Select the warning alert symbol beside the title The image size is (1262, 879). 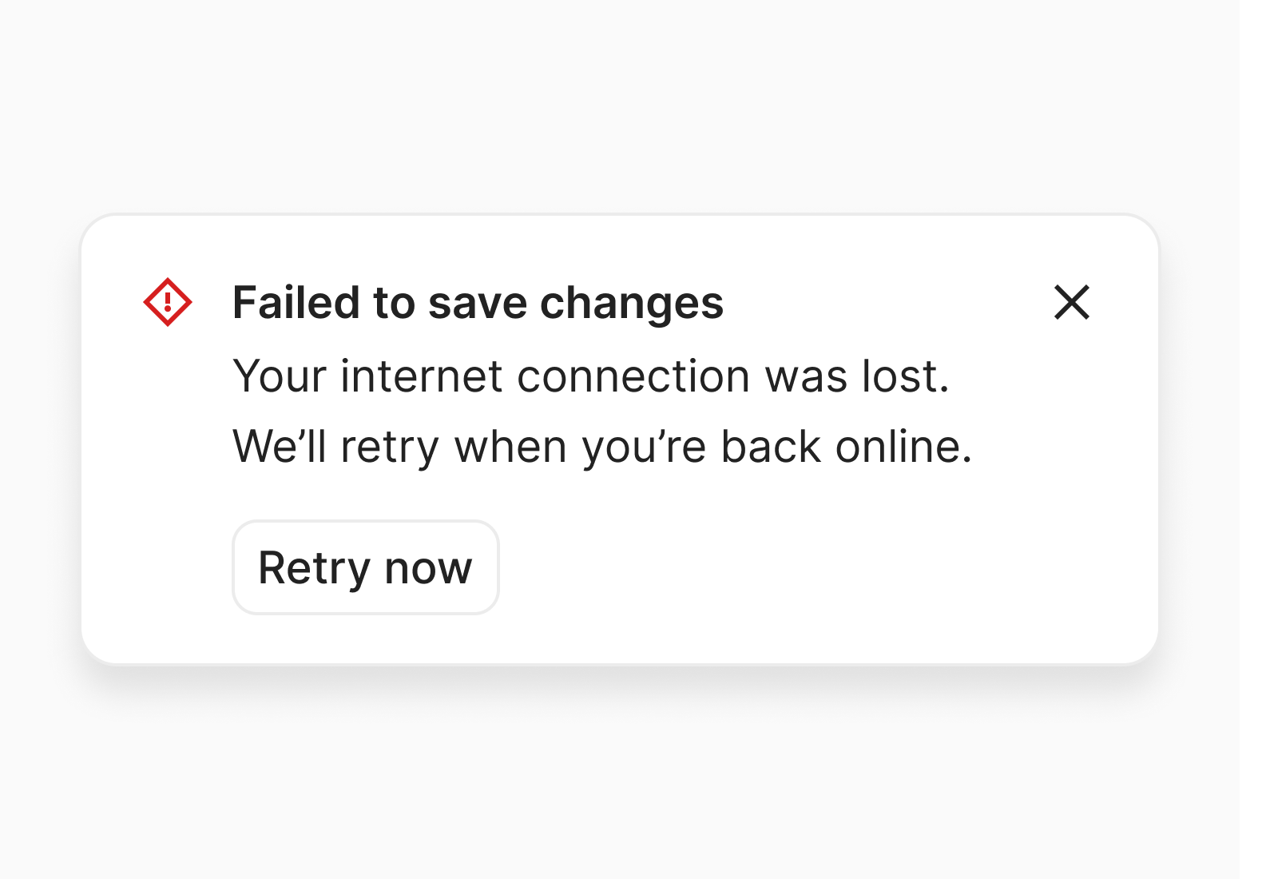click(x=168, y=302)
